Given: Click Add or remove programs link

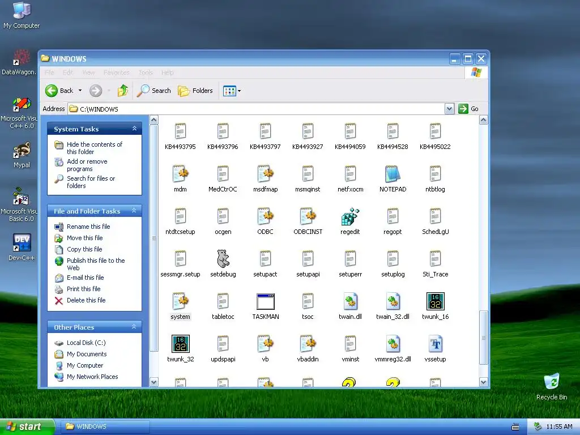Looking at the screenshot, I should tap(87, 165).
